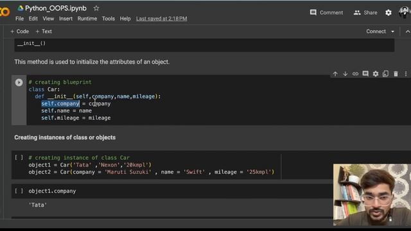Collapse the header with the caret
Screen dimensions: 411x231
(408, 31)
